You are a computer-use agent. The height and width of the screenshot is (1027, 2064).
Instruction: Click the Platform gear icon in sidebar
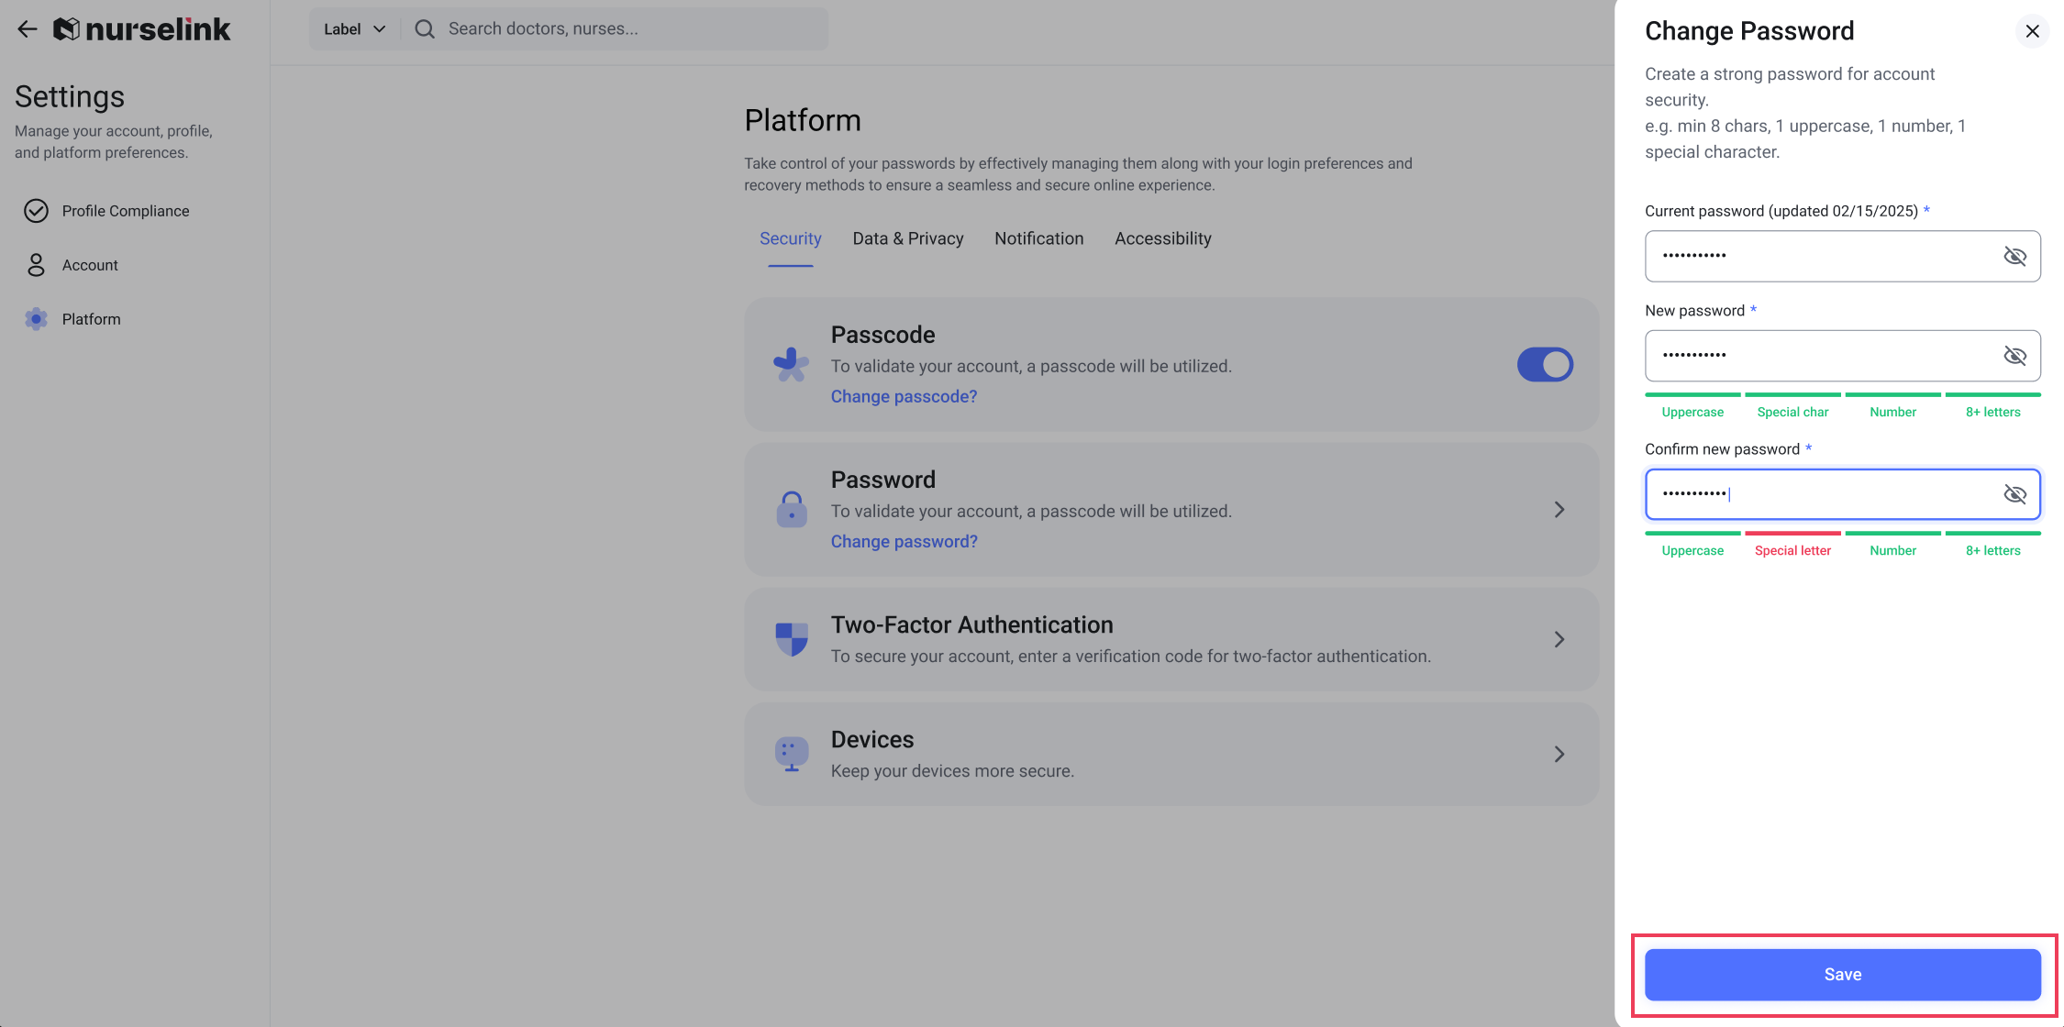coord(36,319)
